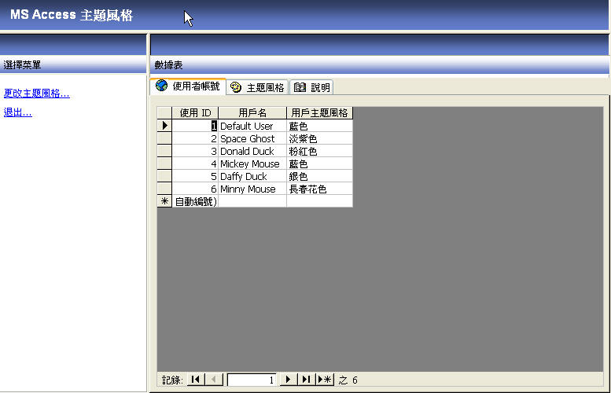
Task: Select row selector for Donald Duck
Action: [164, 151]
